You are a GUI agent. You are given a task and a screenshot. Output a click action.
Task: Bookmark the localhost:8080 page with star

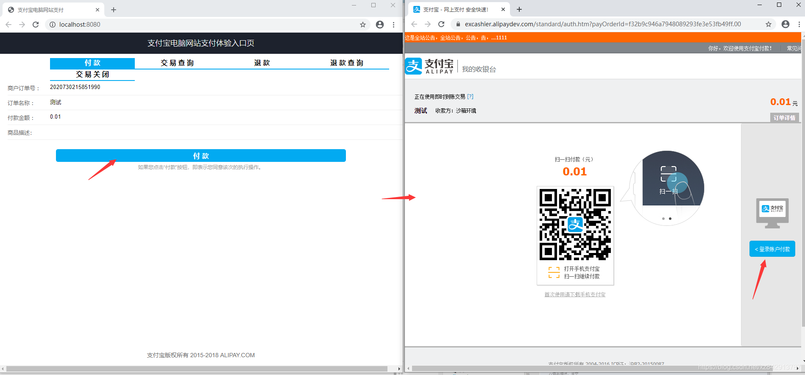click(x=363, y=25)
